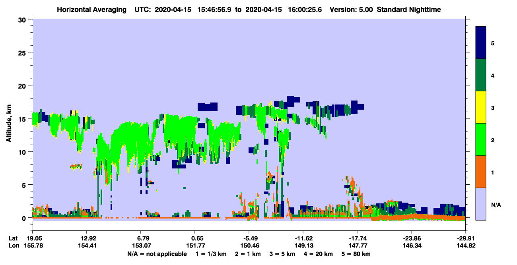This screenshot has height=265, width=517.
Task: Click the 20 altitude tick label
Action: click(x=23, y=85)
